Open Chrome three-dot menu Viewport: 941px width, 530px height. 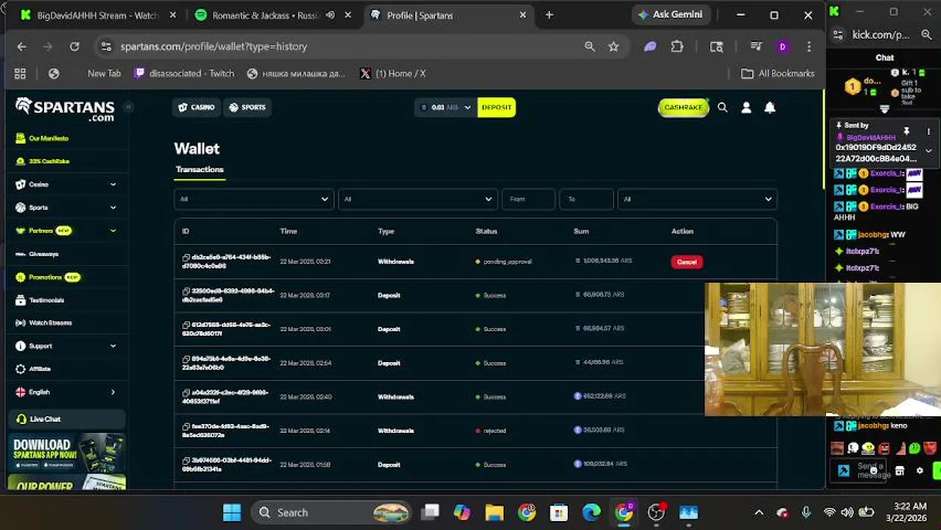(809, 46)
